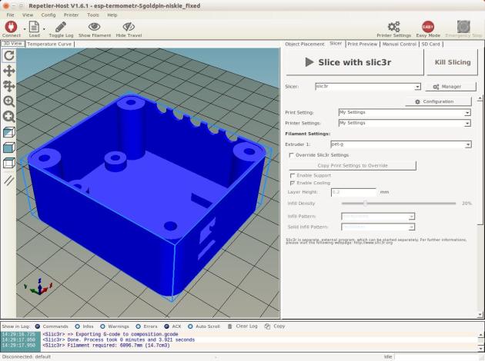Open the Config menu
This screenshot has width=485, height=361.
tap(48, 15)
